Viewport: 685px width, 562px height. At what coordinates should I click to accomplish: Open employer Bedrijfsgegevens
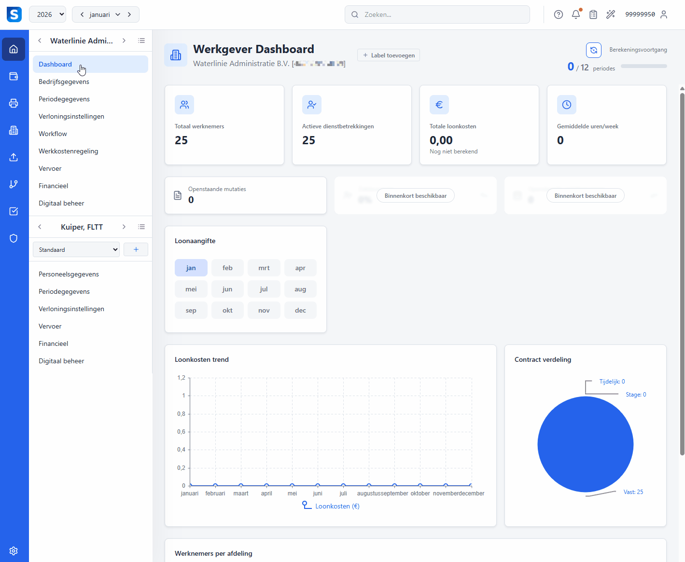90,82
